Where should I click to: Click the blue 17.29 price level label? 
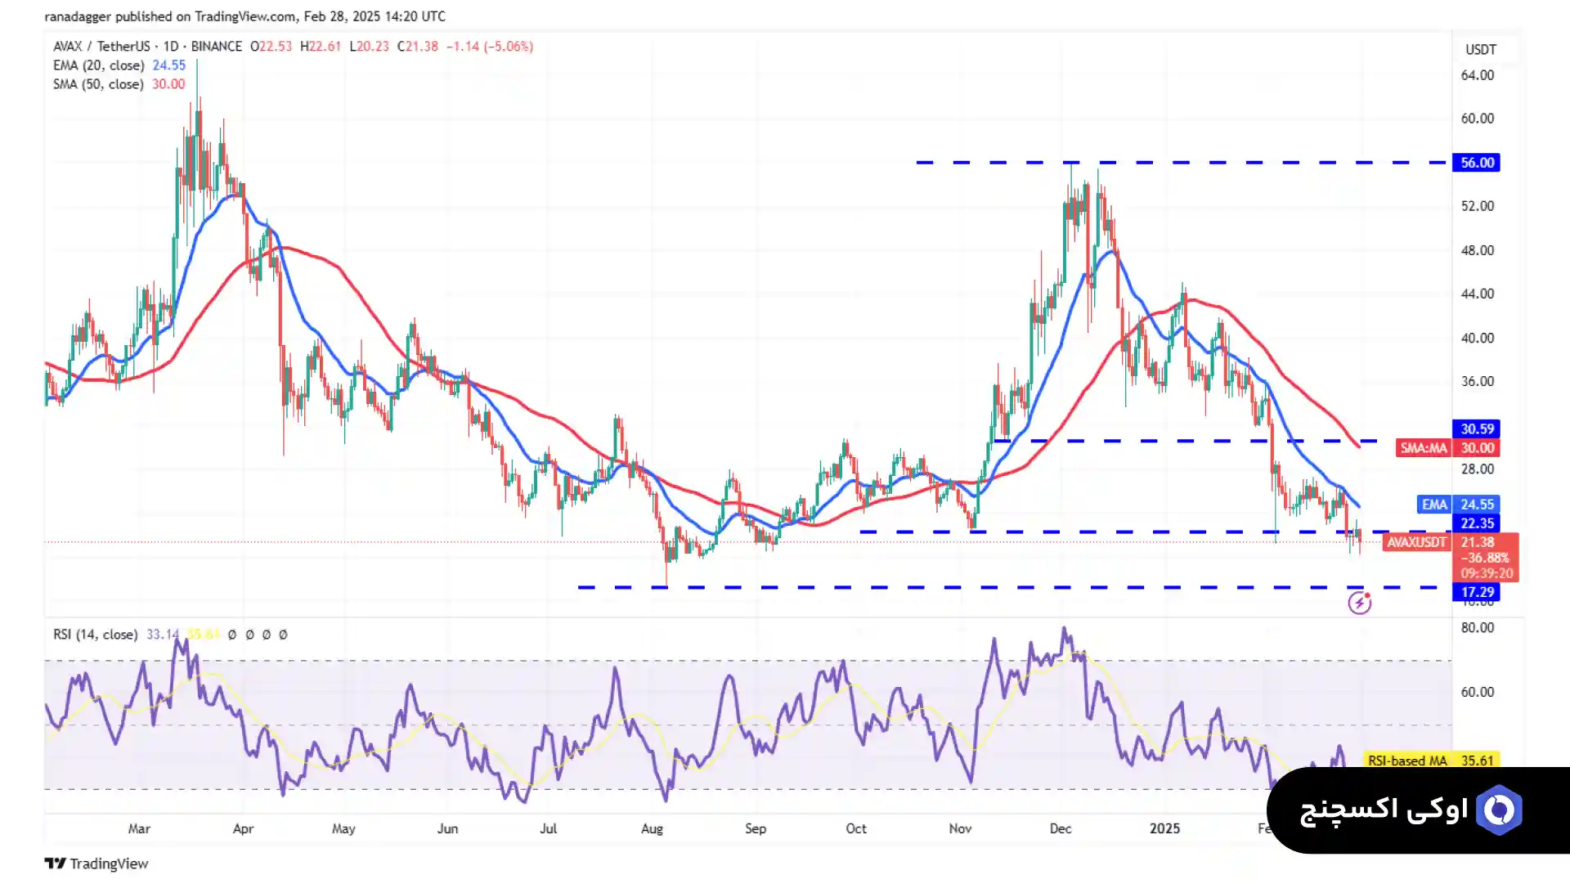pyautogui.click(x=1477, y=592)
